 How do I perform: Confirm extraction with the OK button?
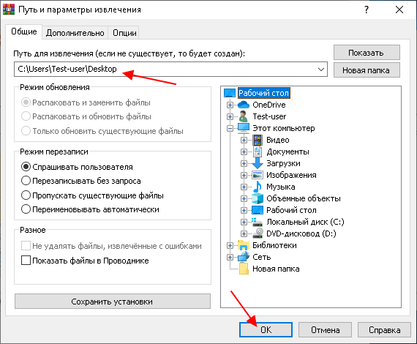[x=266, y=330]
